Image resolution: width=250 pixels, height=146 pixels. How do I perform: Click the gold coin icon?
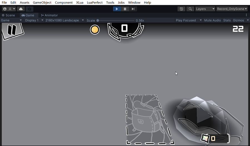pos(95,30)
